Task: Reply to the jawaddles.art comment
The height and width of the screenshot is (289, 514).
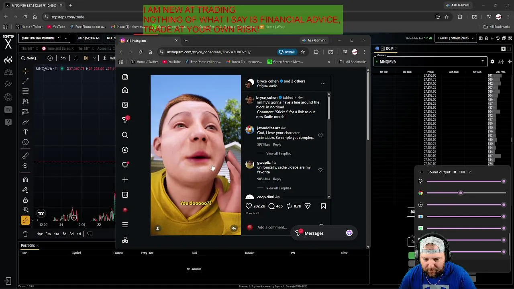Action: [x=277, y=144]
